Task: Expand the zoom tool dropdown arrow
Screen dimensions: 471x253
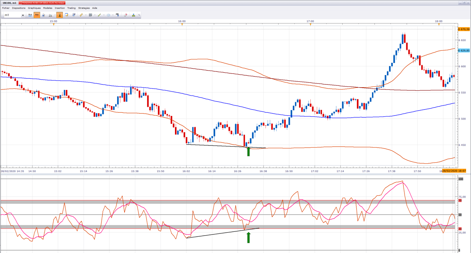Action: pyautogui.click(x=55, y=15)
